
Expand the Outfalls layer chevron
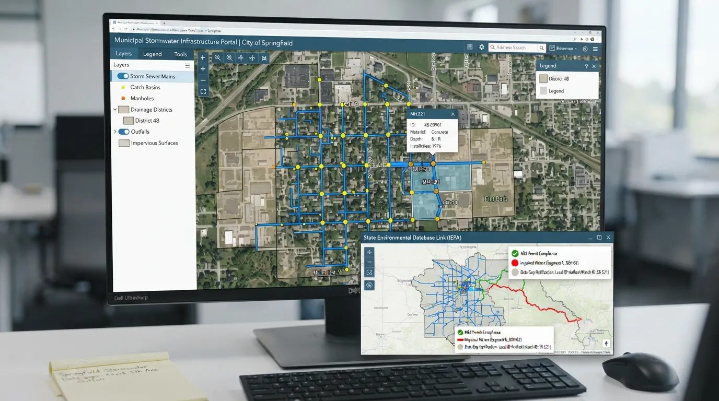115,132
